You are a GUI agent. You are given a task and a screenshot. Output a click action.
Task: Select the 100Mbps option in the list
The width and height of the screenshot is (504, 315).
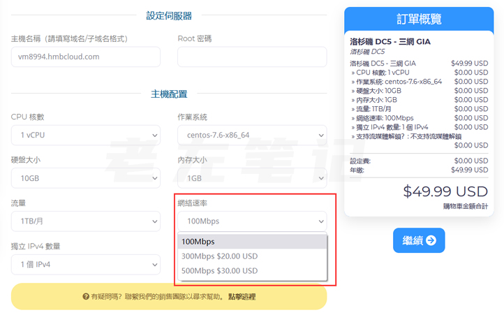(252, 242)
